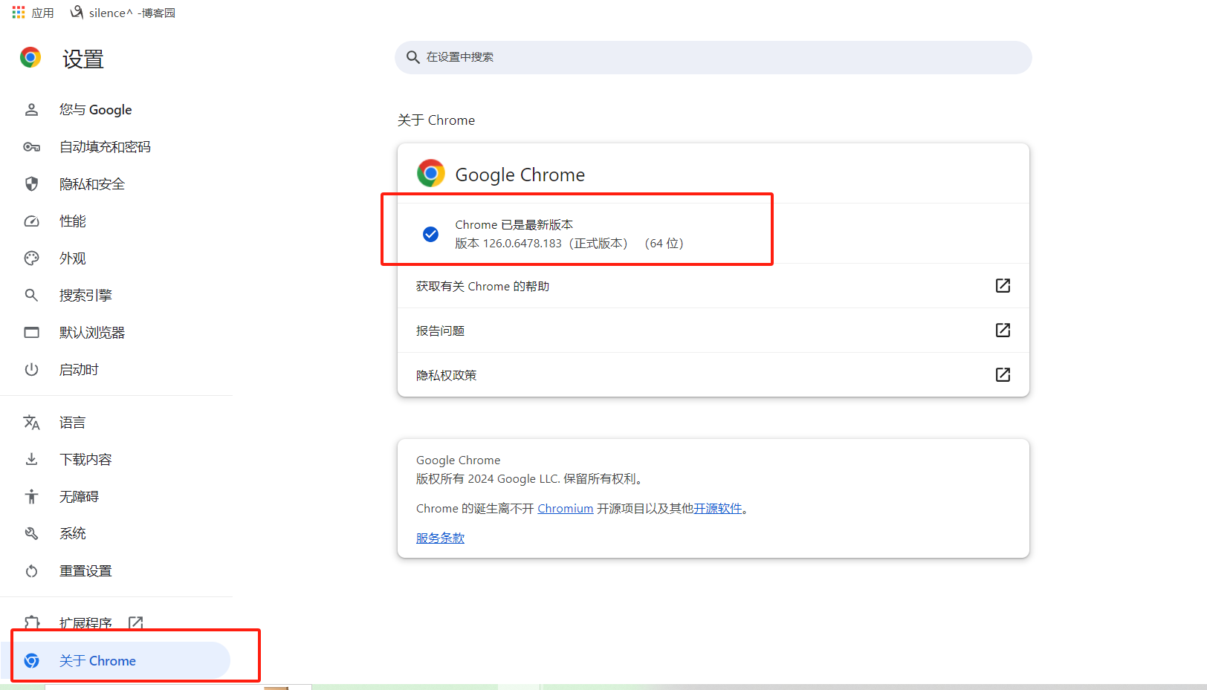
Task: Click the Chrome 已是最新版本 status text
Action: [x=514, y=224]
